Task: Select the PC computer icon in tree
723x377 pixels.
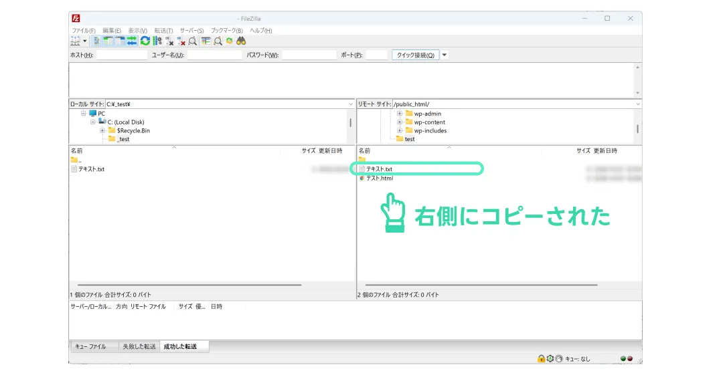Action: (92, 113)
